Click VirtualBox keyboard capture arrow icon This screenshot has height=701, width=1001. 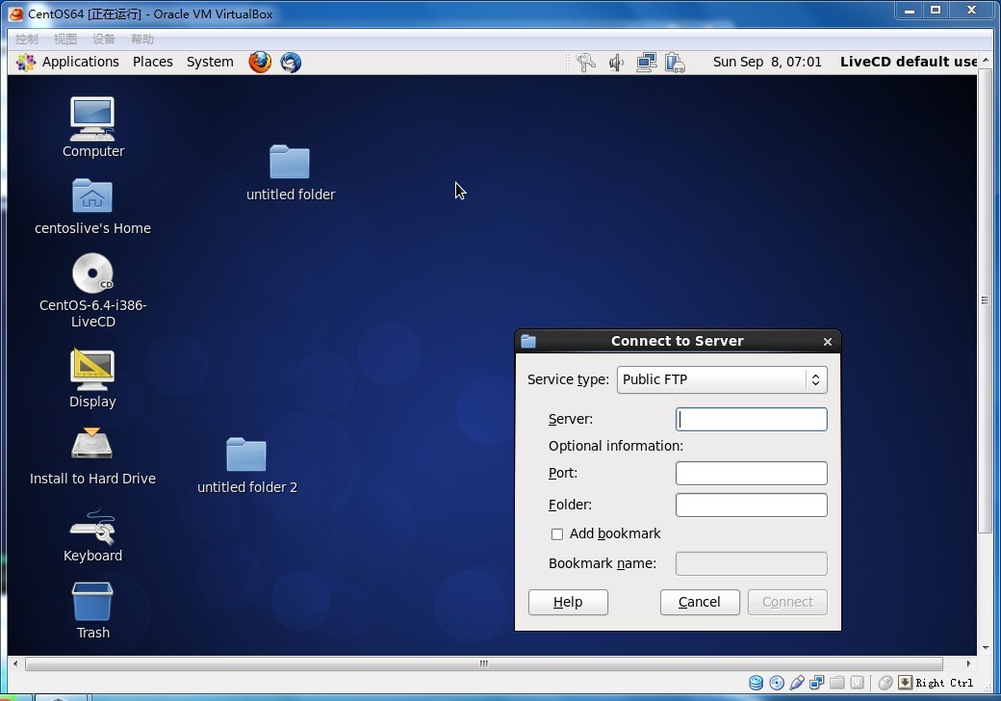(x=906, y=683)
